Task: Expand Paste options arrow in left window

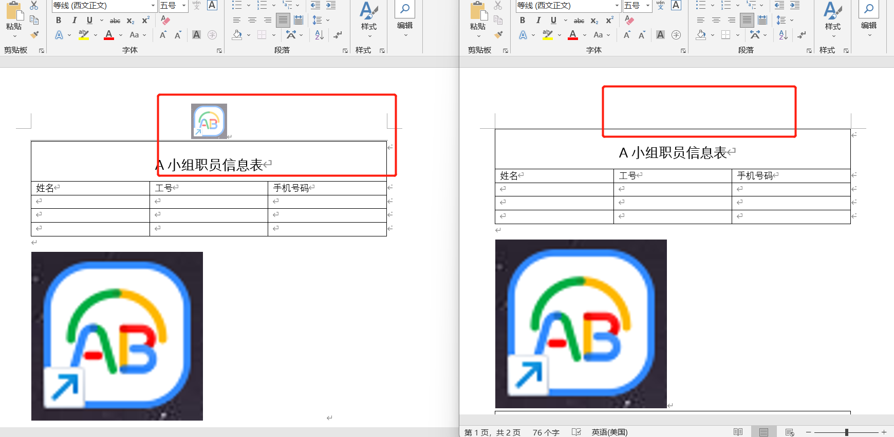Action: point(14,36)
